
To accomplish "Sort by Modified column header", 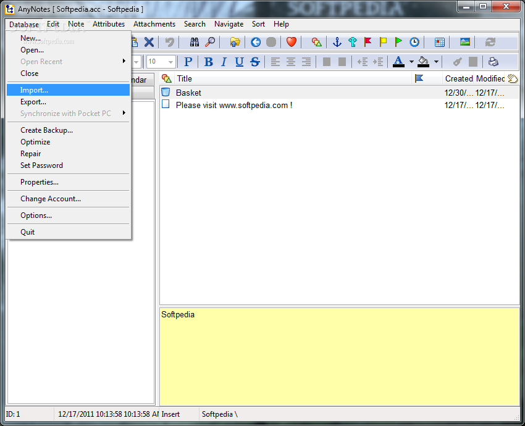I will (x=490, y=78).
